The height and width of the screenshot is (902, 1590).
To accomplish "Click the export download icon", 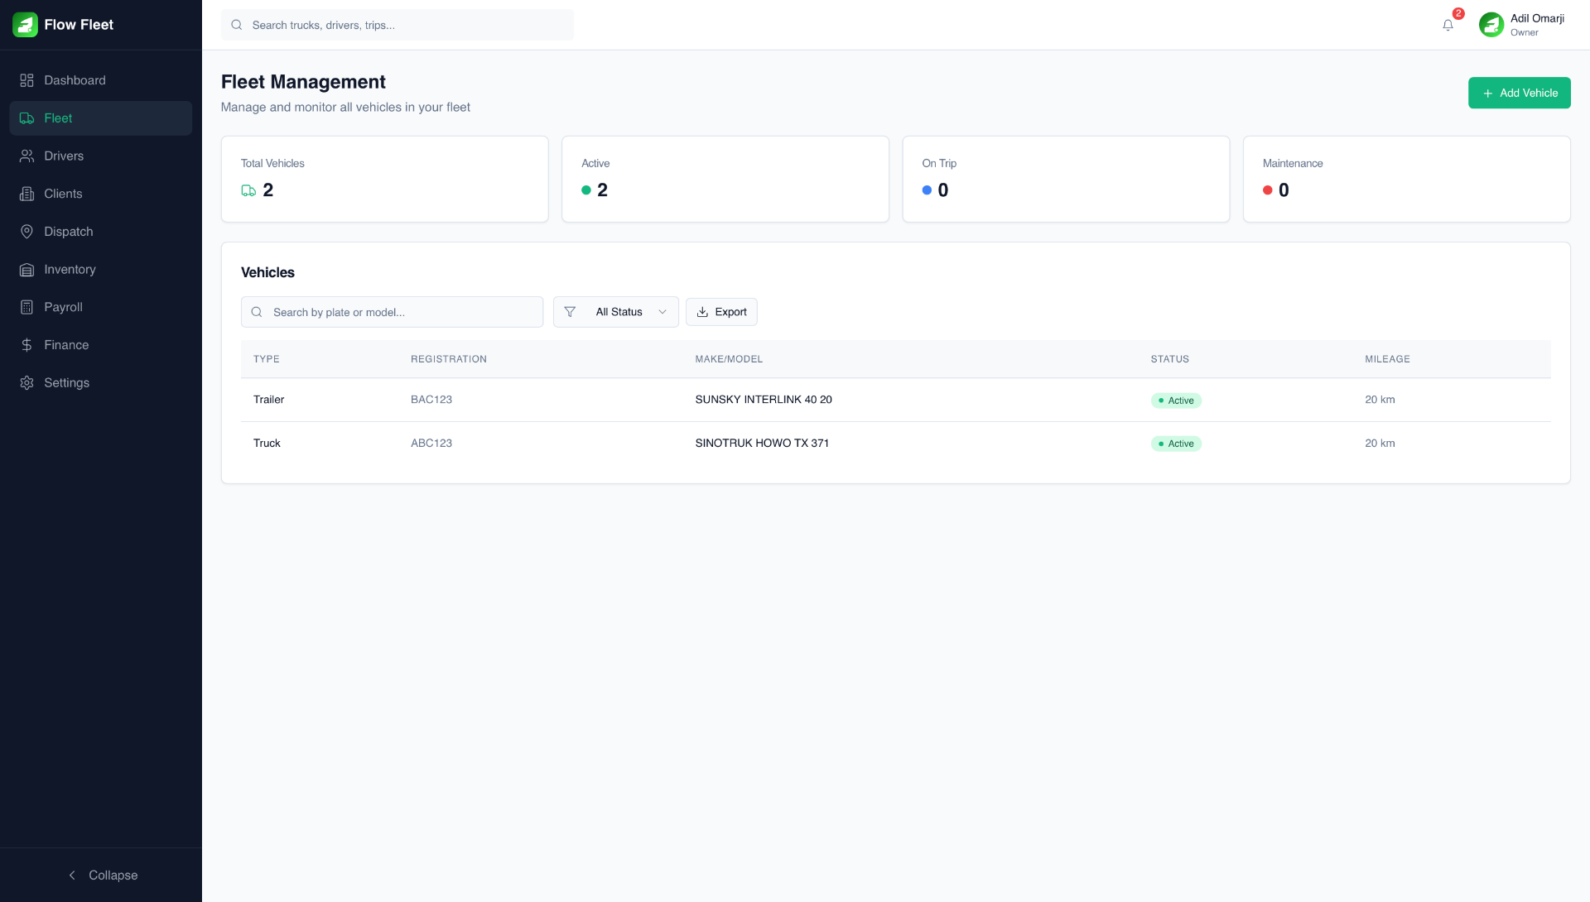I will (702, 312).
